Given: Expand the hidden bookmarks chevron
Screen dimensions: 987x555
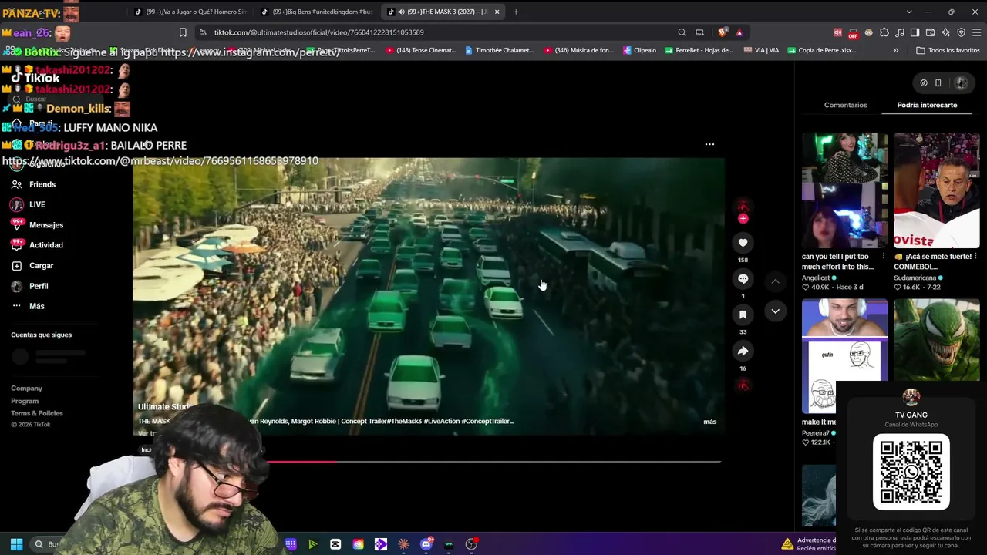Looking at the screenshot, I should pyautogui.click(x=895, y=50).
